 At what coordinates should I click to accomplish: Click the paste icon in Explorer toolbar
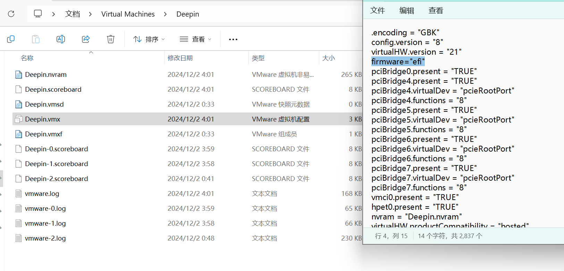(36, 39)
